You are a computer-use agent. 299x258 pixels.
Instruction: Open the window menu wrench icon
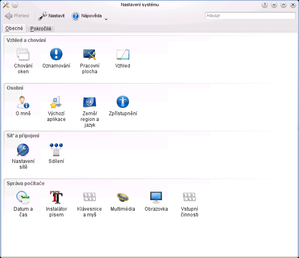click(6, 5)
